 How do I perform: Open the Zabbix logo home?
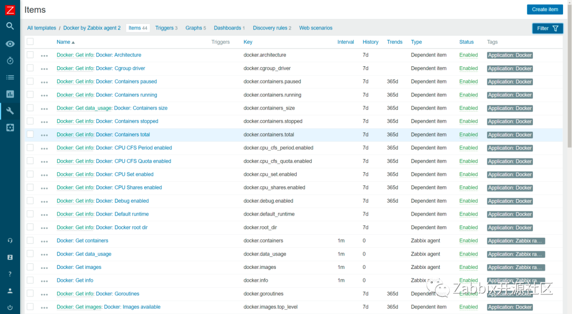click(10, 10)
